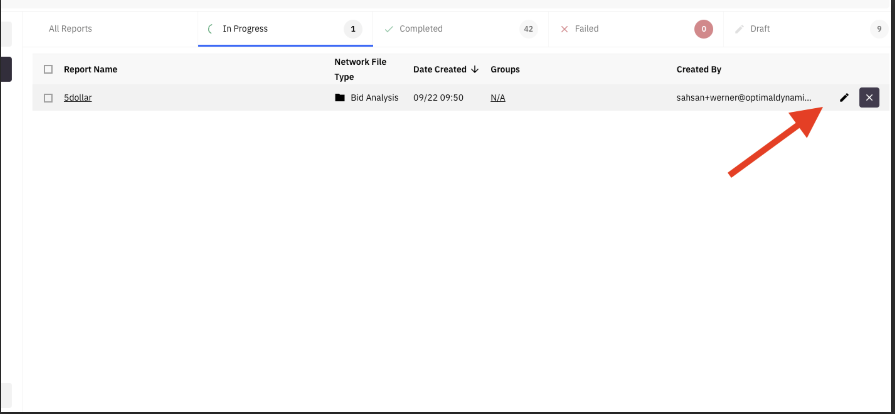Click the N/A groups link

click(497, 98)
